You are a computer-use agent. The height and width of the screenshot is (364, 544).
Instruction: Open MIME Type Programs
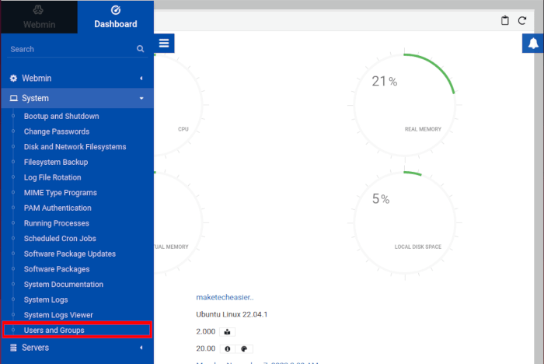61,193
